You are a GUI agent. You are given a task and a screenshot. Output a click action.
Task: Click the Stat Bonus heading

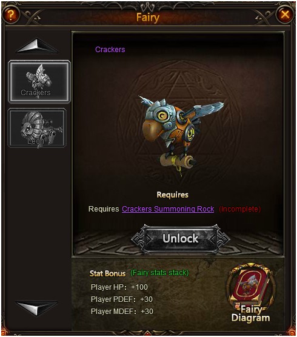pyautogui.click(x=107, y=273)
